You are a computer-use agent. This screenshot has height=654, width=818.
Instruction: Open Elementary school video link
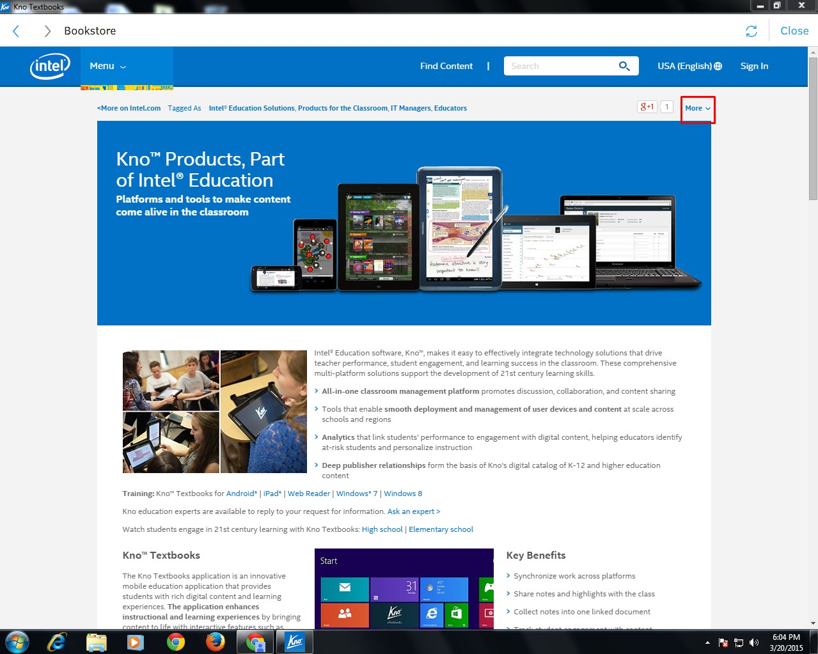pyautogui.click(x=441, y=529)
